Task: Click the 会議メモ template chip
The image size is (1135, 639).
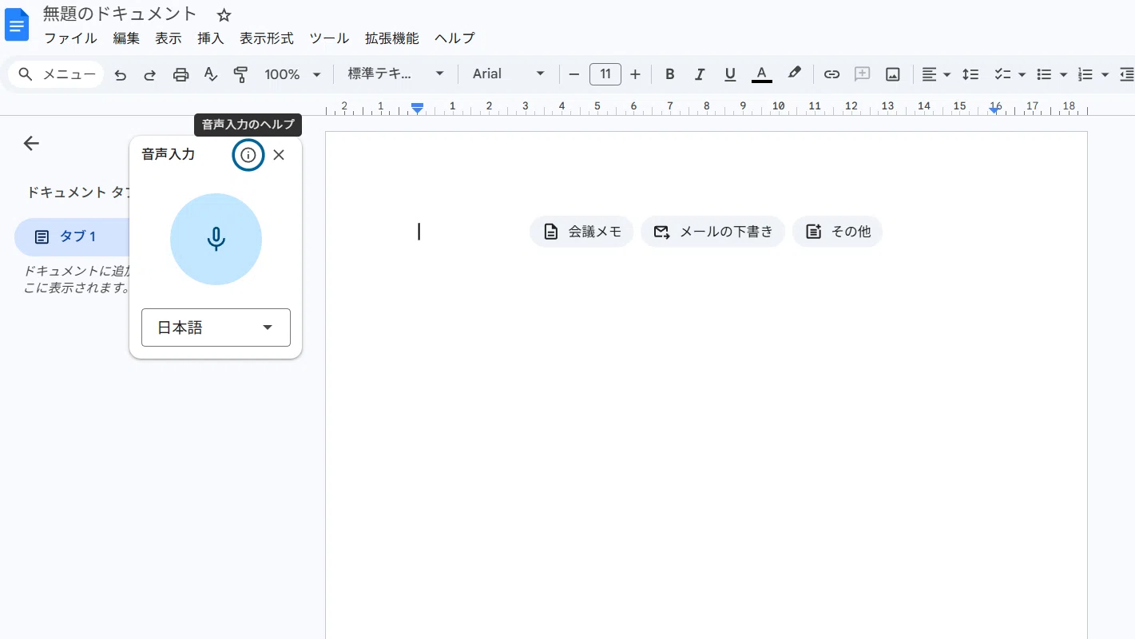Action: 581,232
